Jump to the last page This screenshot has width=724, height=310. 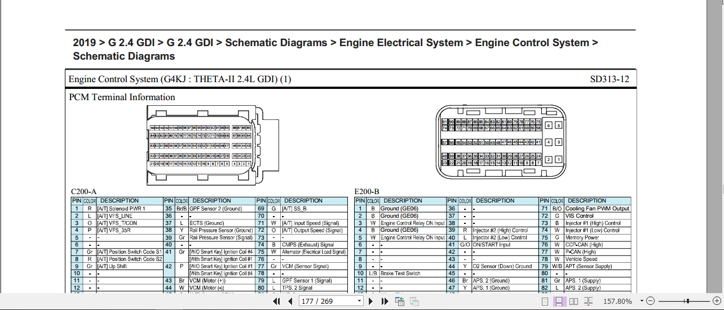pos(385,302)
